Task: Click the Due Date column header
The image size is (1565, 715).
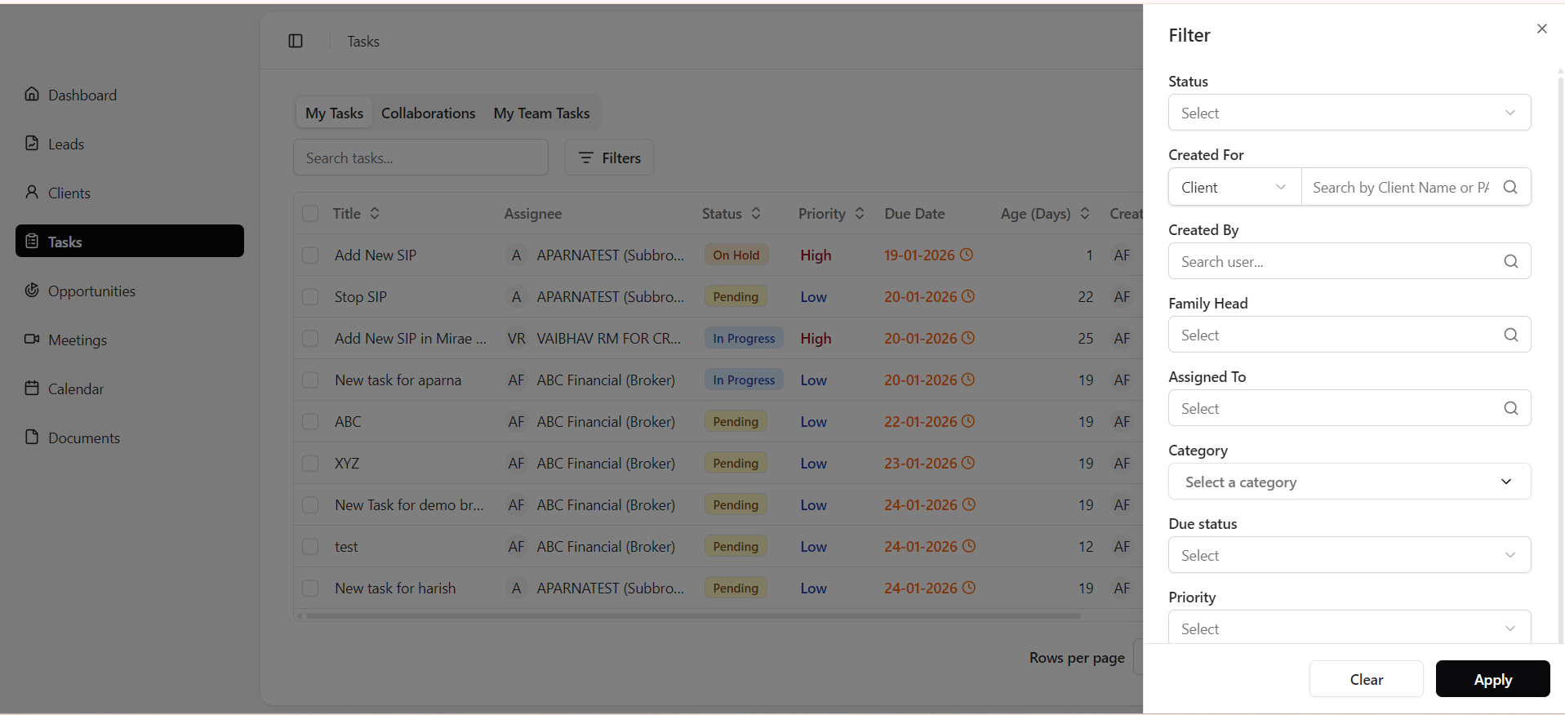Action: click(914, 213)
